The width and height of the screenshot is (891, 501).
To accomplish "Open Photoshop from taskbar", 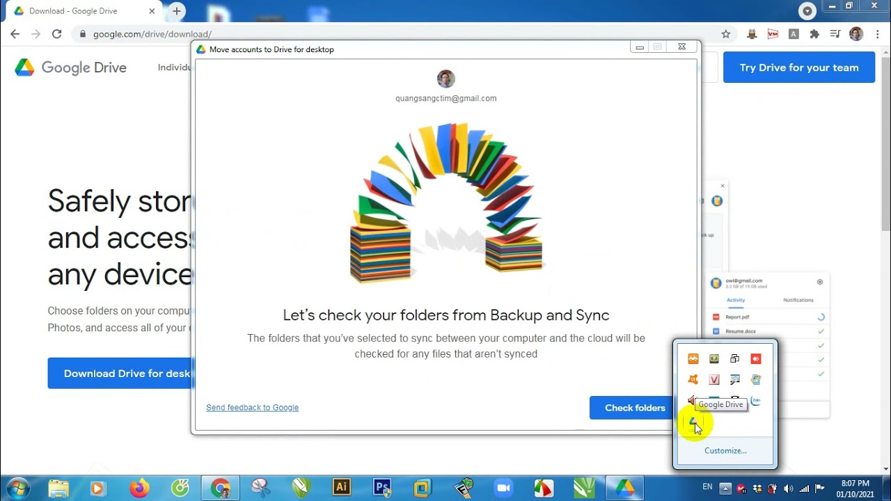I will click(x=382, y=488).
